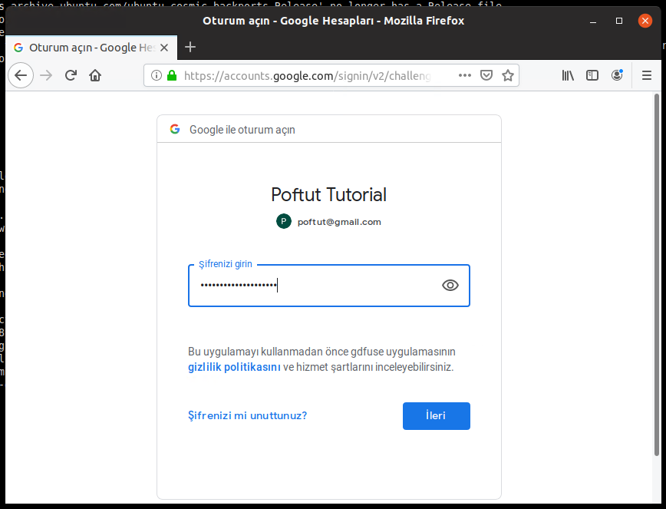The height and width of the screenshot is (509, 666).
Task: Click the green secure connection padlock
Action: point(172,76)
